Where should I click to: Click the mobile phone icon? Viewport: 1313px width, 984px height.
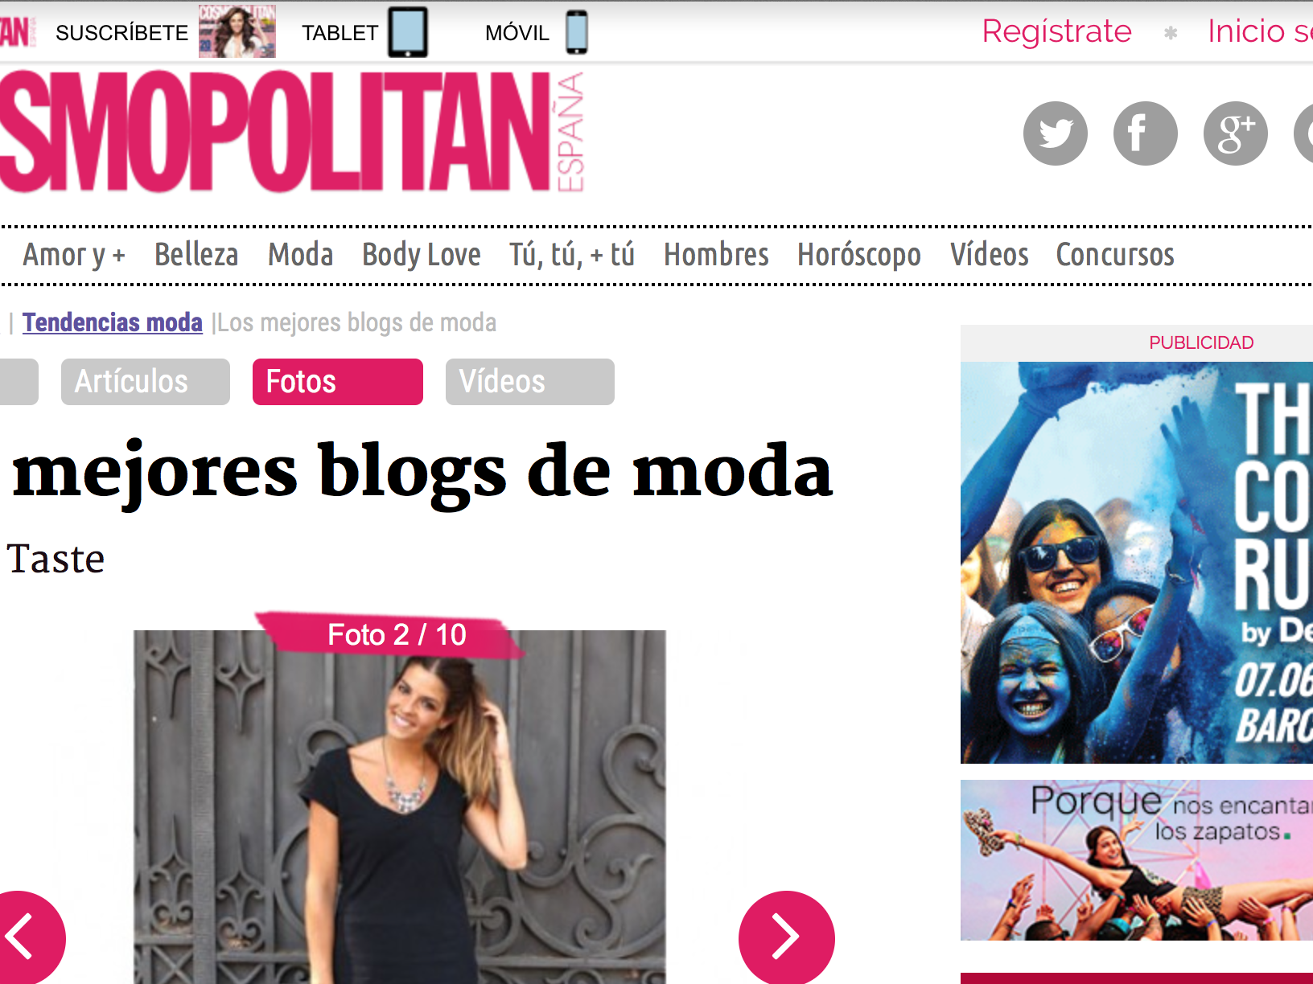577,32
